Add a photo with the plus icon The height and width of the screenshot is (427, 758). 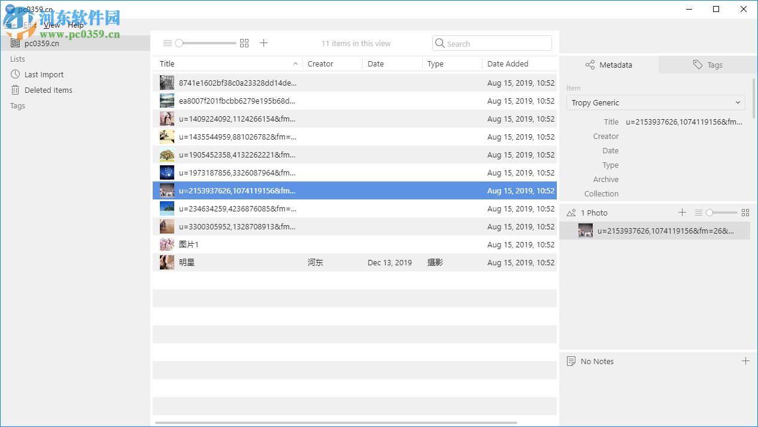[682, 212]
